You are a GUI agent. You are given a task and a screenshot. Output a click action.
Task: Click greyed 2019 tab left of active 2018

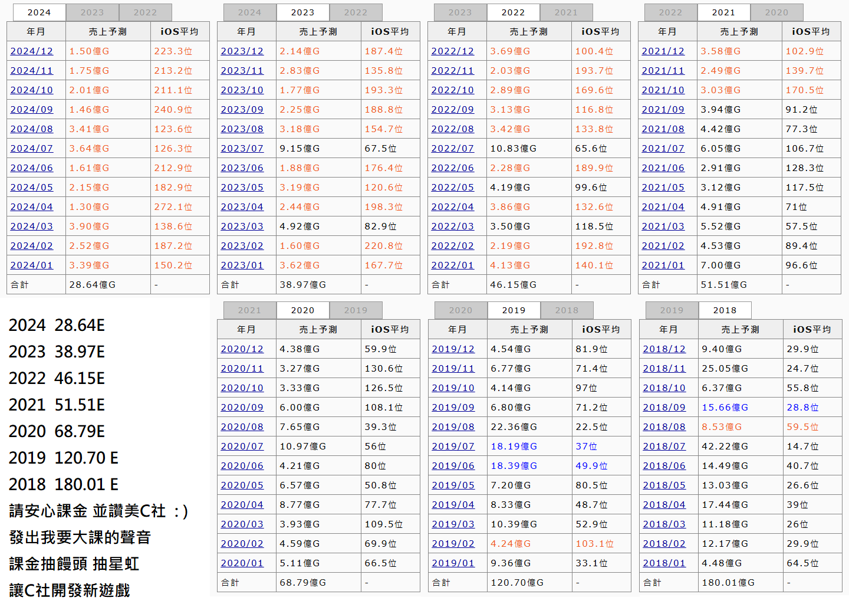(672, 310)
